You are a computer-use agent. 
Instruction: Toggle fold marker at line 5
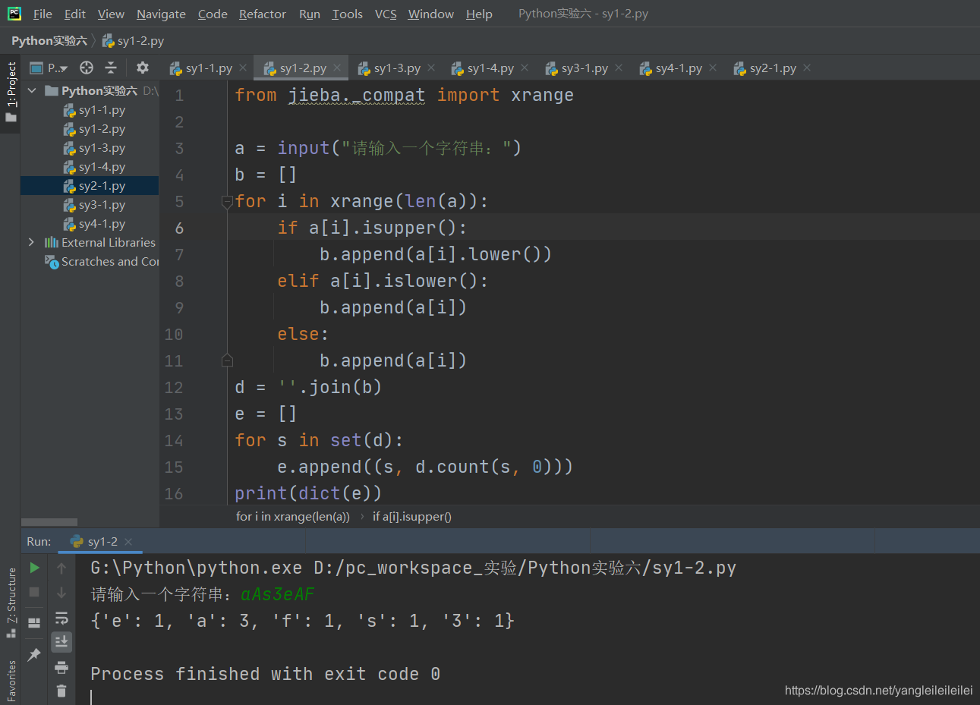tap(227, 201)
